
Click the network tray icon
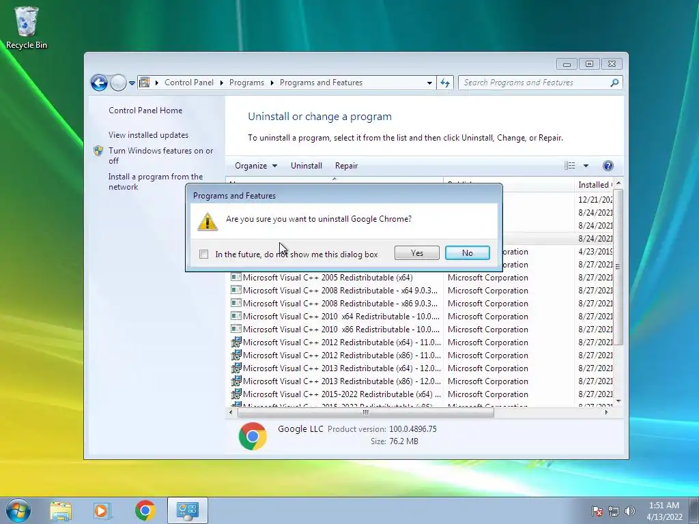coord(614,511)
